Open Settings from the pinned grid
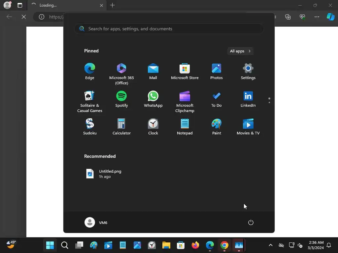The height and width of the screenshot is (253, 338). (248, 71)
